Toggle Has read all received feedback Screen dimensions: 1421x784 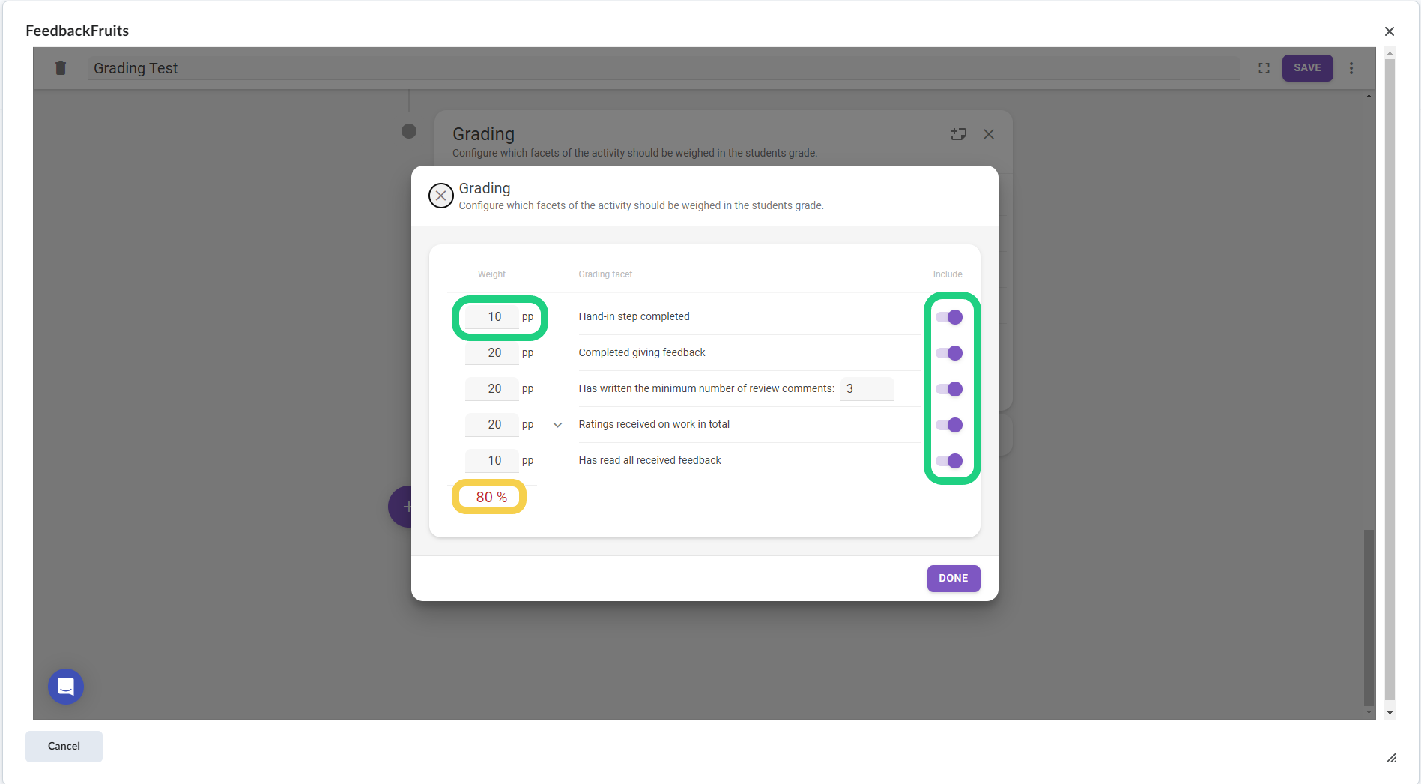pos(949,461)
